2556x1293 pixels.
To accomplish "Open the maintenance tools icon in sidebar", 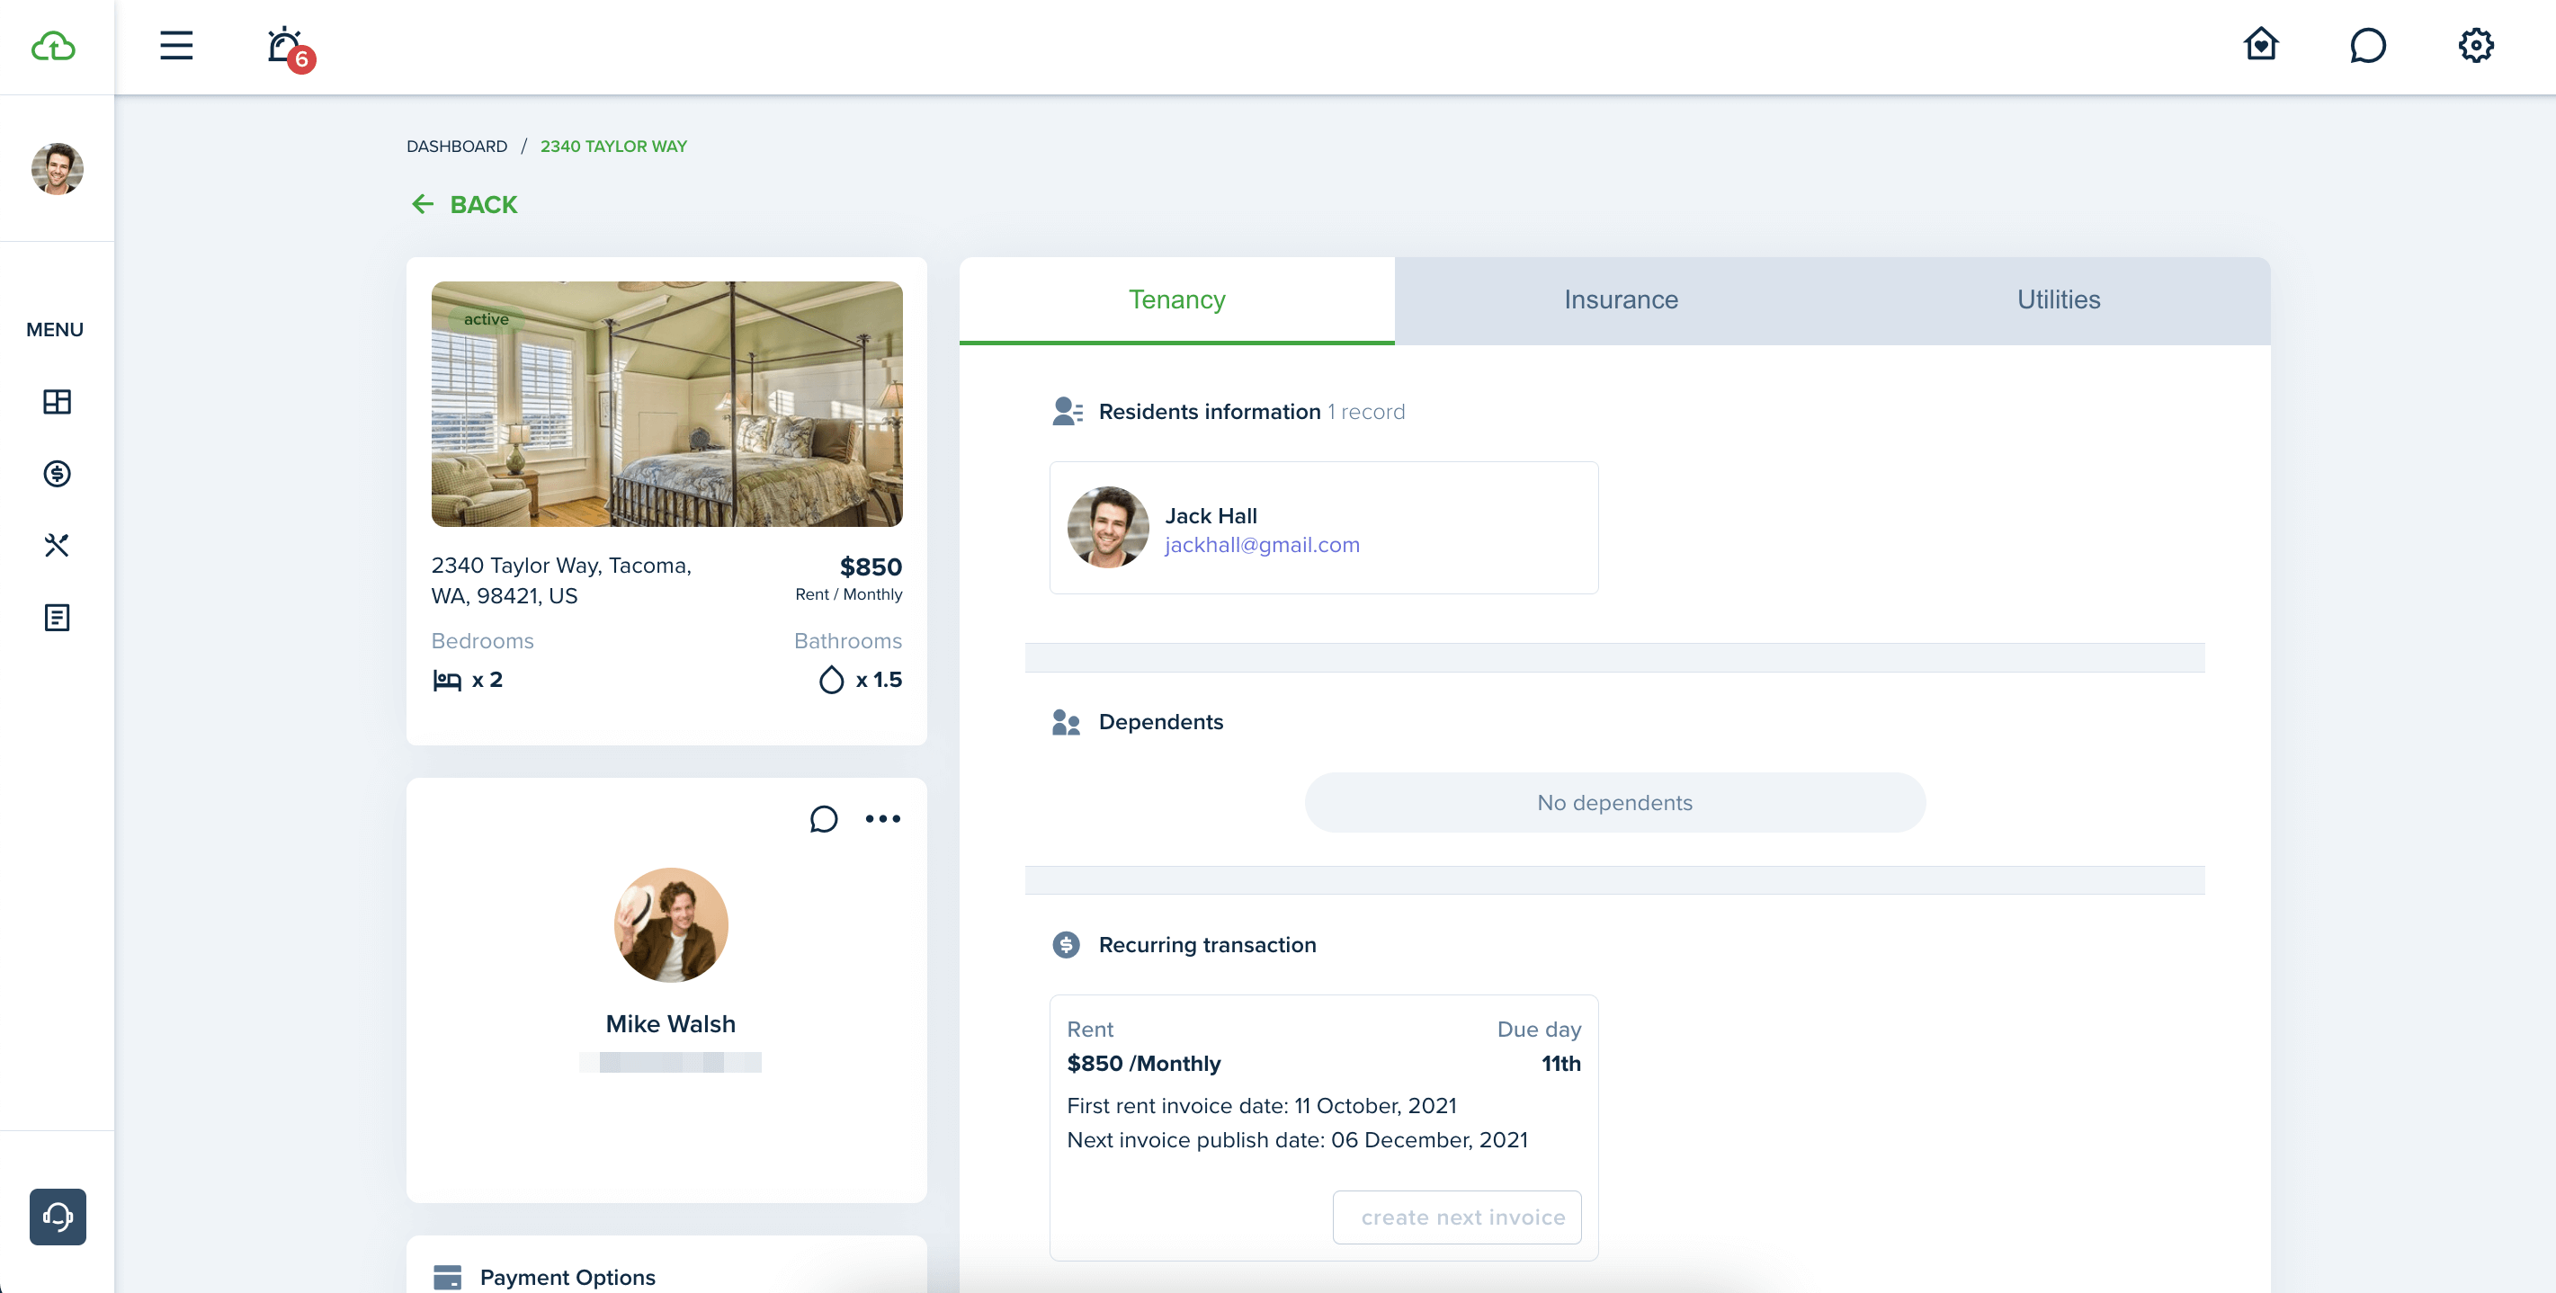I will point(57,545).
